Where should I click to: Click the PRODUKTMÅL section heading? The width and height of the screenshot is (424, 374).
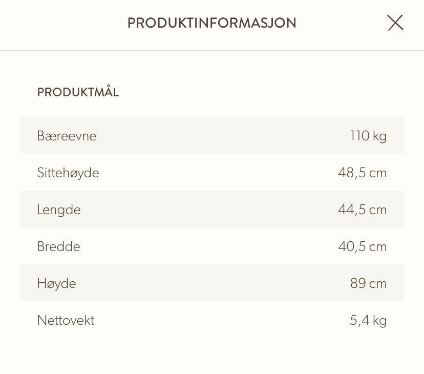coord(78,91)
